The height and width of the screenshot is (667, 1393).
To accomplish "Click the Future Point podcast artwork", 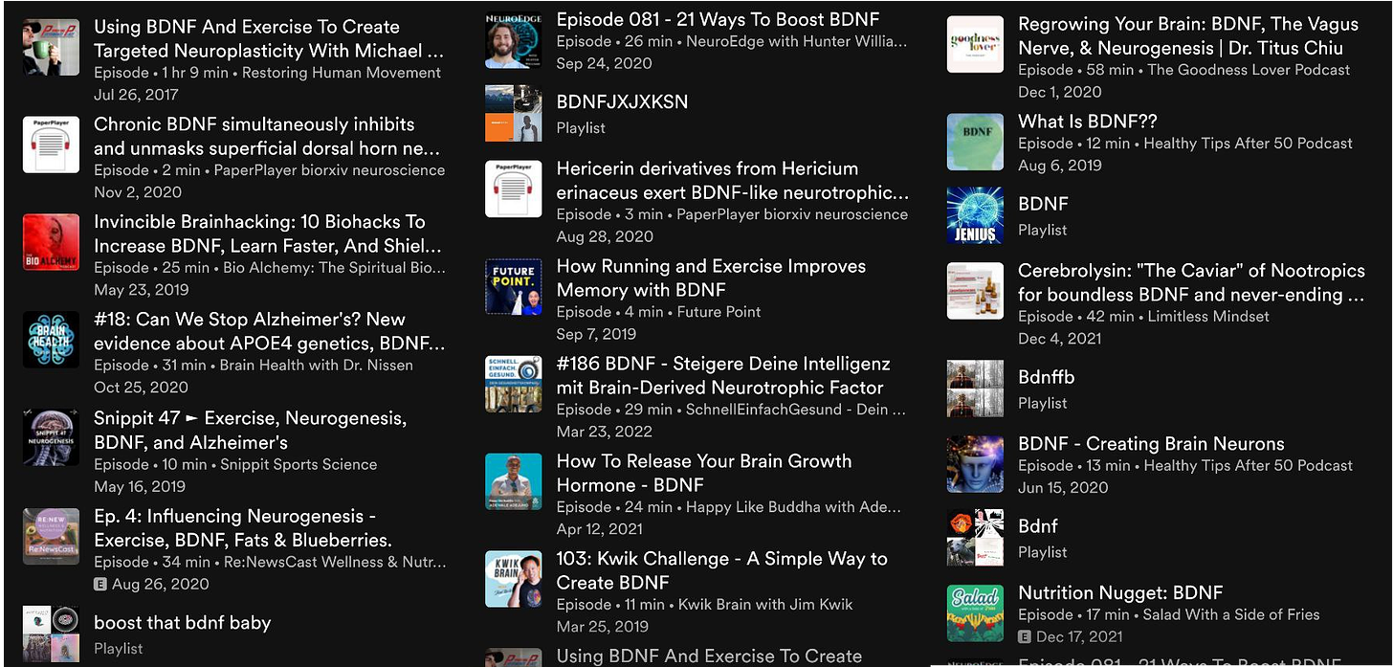I will 514,287.
